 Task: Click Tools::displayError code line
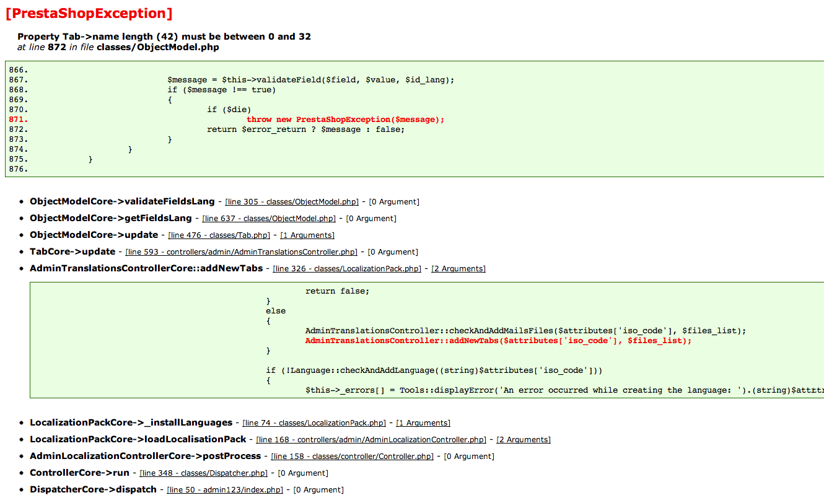[564, 390]
